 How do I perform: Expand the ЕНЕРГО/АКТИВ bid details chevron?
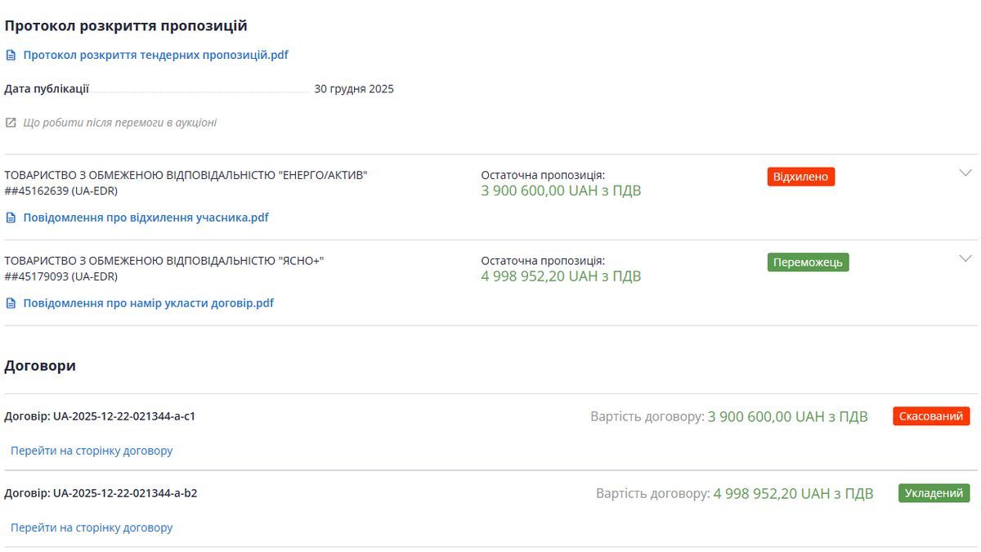click(965, 173)
